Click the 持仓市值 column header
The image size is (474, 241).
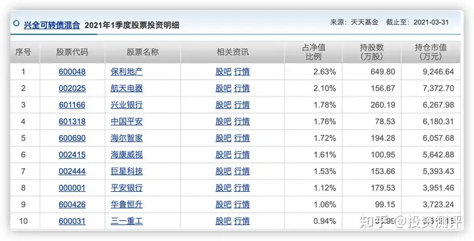click(431, 52)
